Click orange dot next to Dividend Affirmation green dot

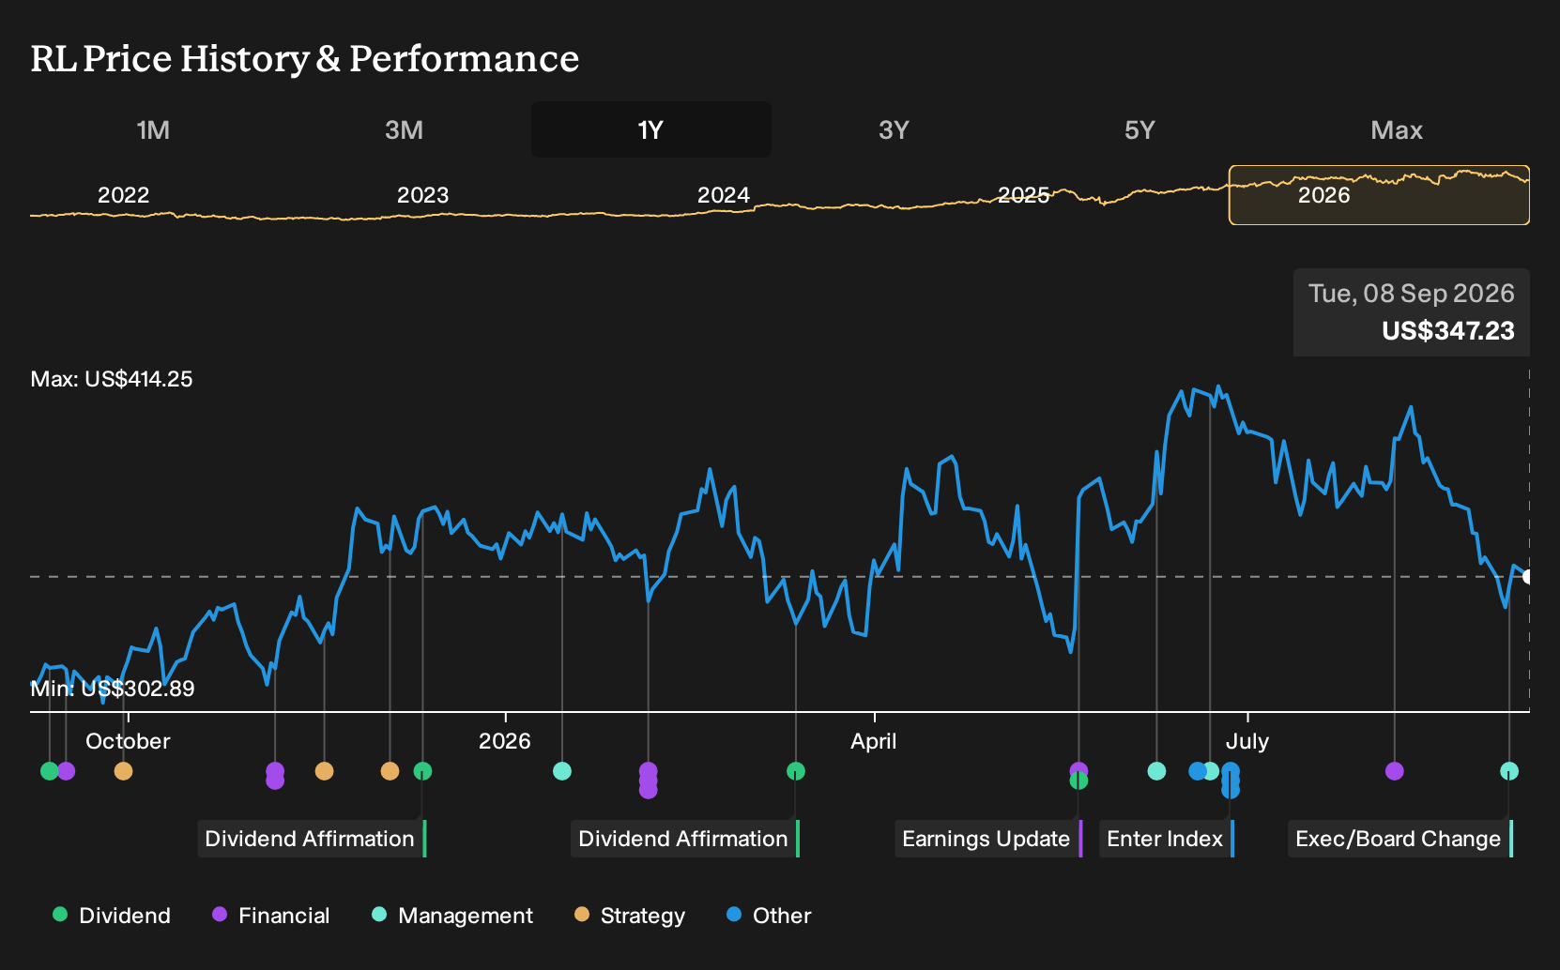coord(390,771)
